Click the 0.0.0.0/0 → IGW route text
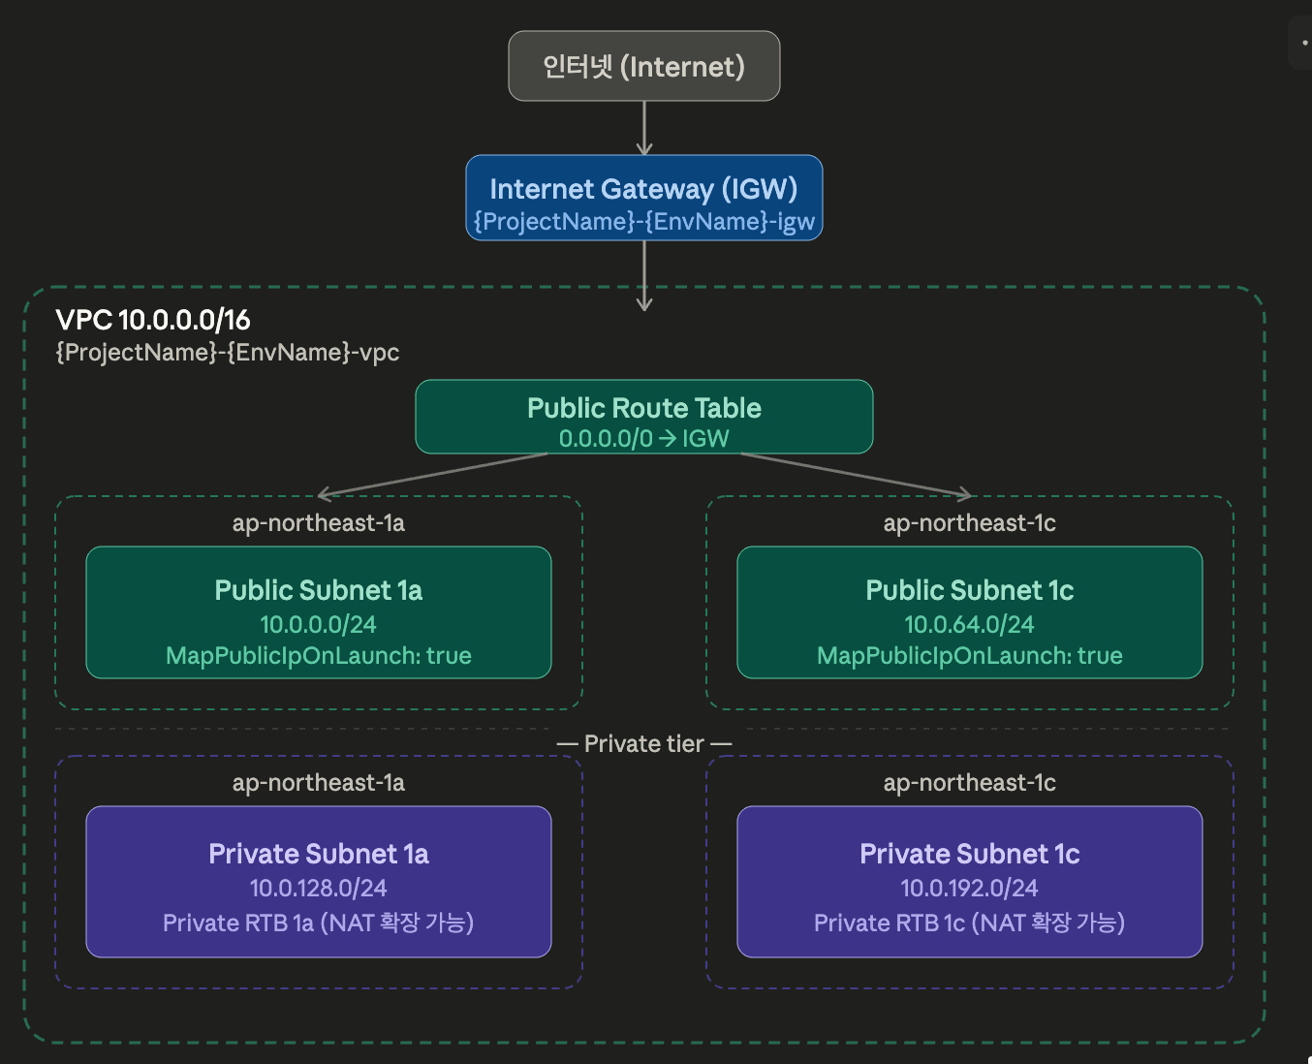 [x=643, y=438]
